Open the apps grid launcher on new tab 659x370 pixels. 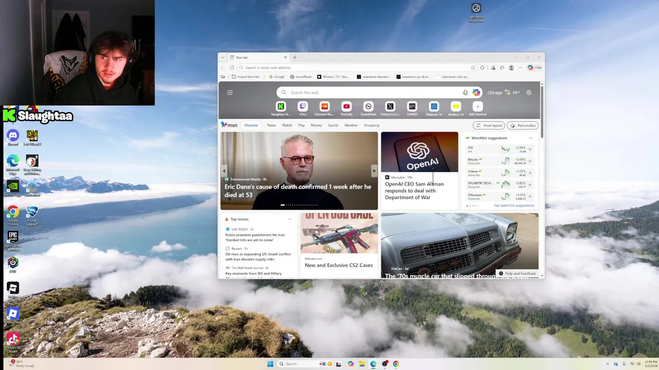click(x=230, y=92)
